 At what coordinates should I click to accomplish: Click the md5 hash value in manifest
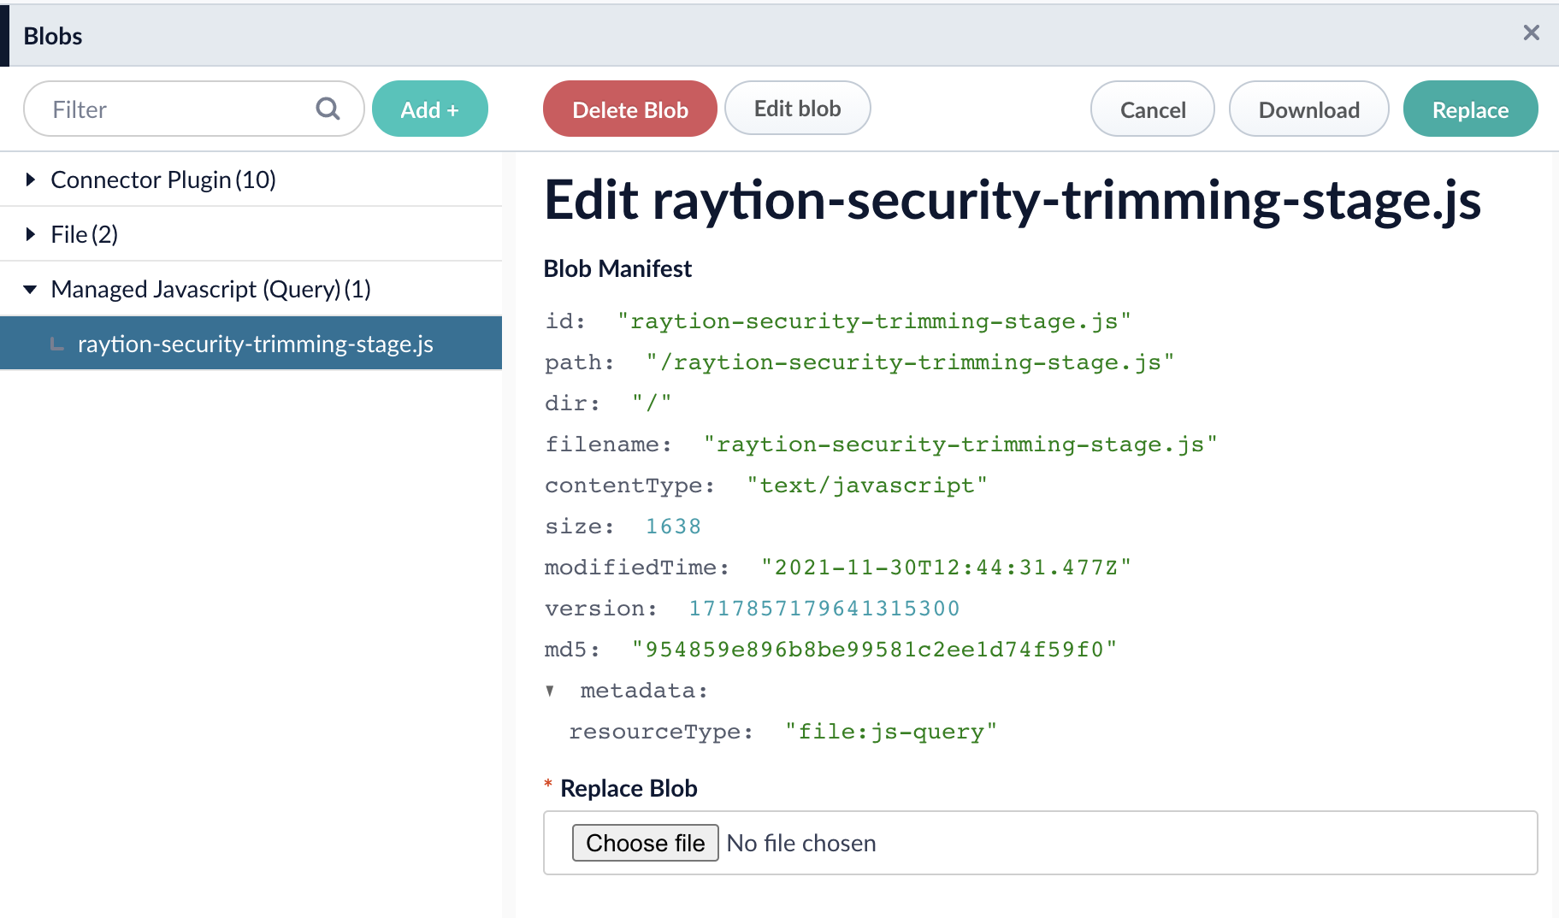(x=874, y=650)
